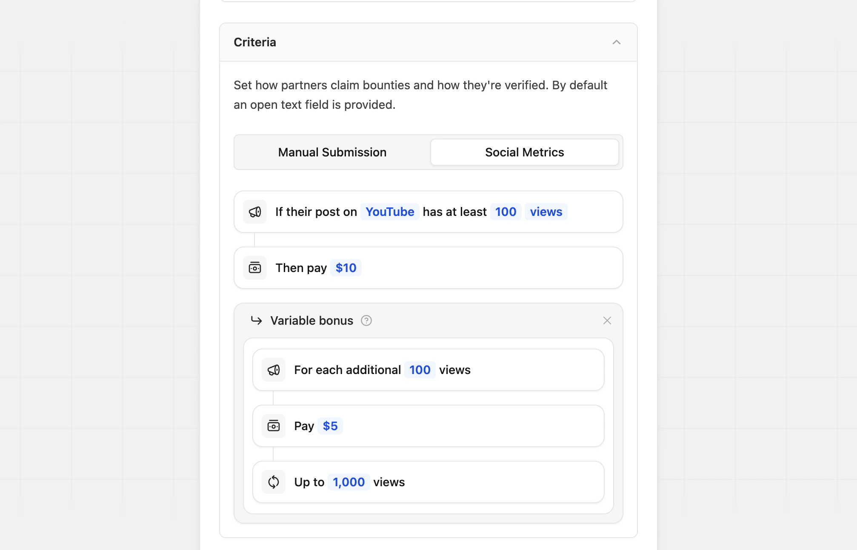Click the megaphone icon in additional views row
This screenshot has width=857, height=550.
pos(273,370)
